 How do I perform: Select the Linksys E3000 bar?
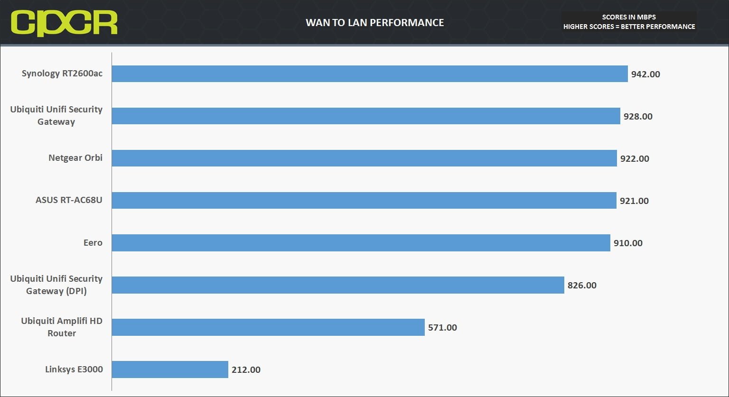(170, 369)
